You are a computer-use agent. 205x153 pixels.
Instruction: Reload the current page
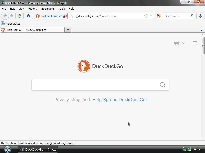[x=19, y=16]
